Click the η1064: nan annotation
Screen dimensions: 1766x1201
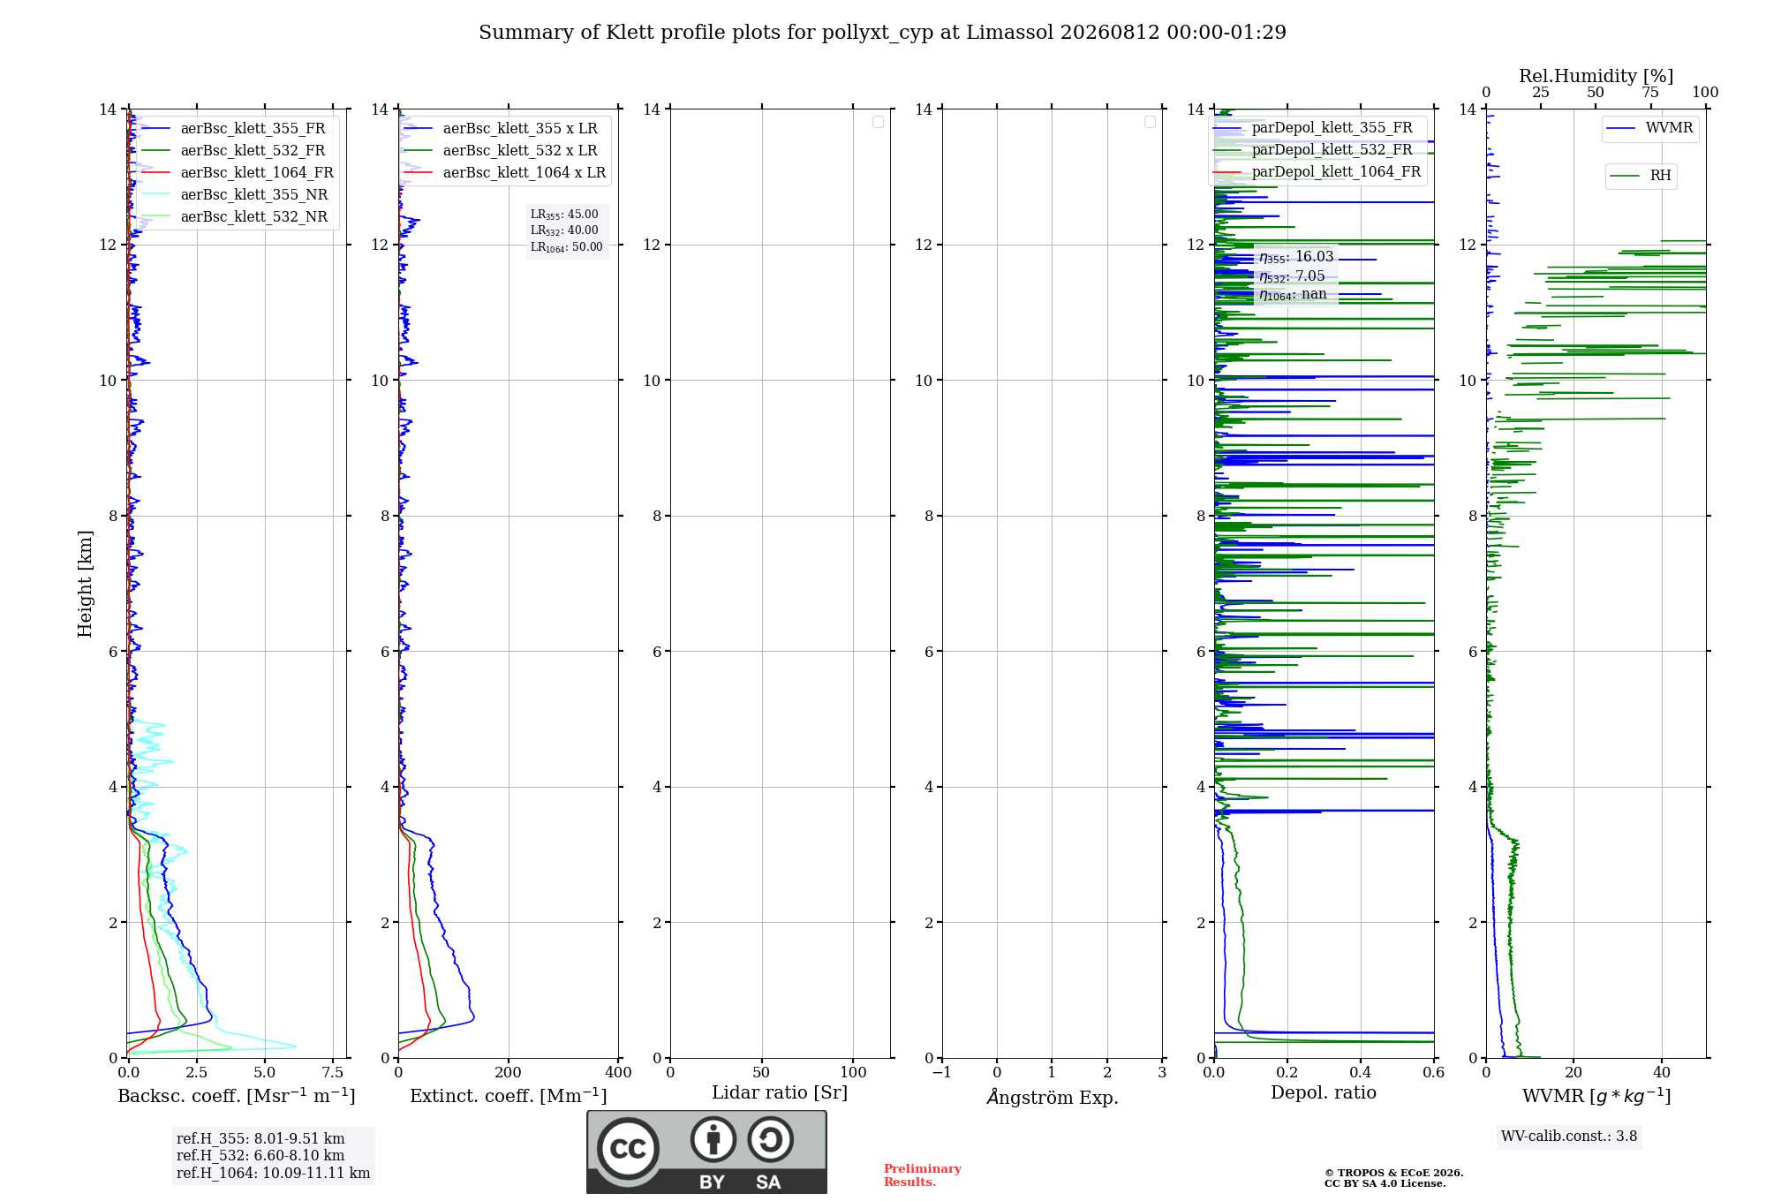coord(1293,295)
